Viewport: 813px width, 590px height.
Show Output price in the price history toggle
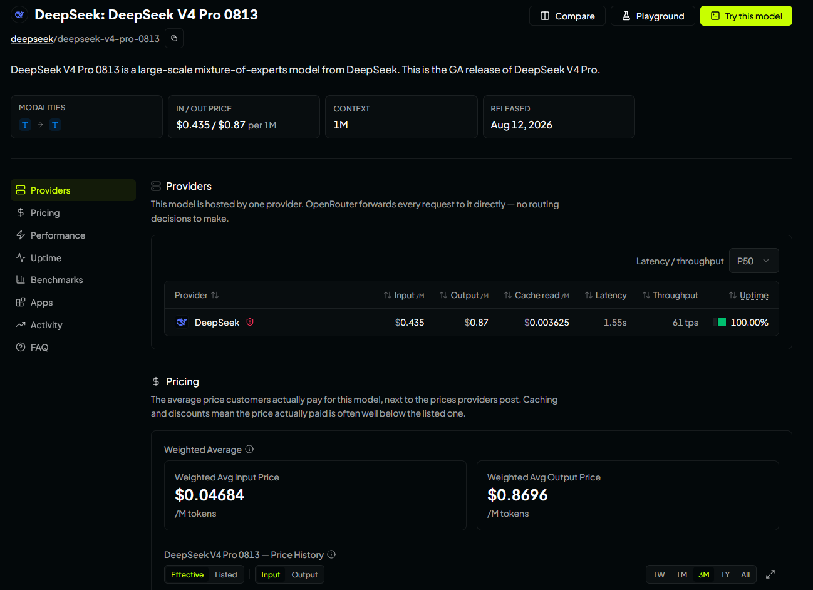tap(304, 574)
